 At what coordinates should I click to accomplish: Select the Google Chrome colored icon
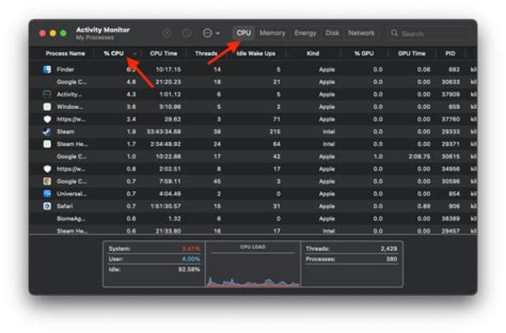47,181
